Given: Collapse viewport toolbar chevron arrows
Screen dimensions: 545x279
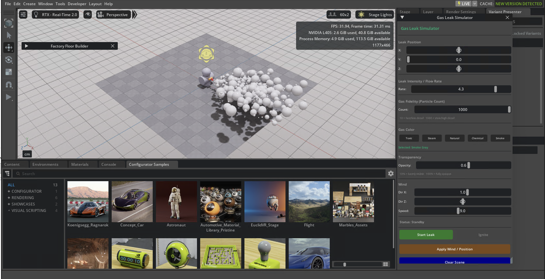Looking at the screenshot, I should coord(135,15).
